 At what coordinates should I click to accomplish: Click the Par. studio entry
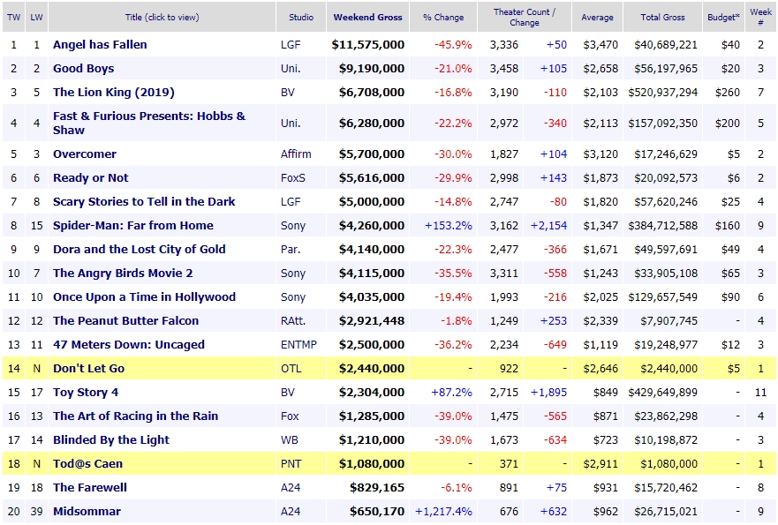[x=291, y=250]
